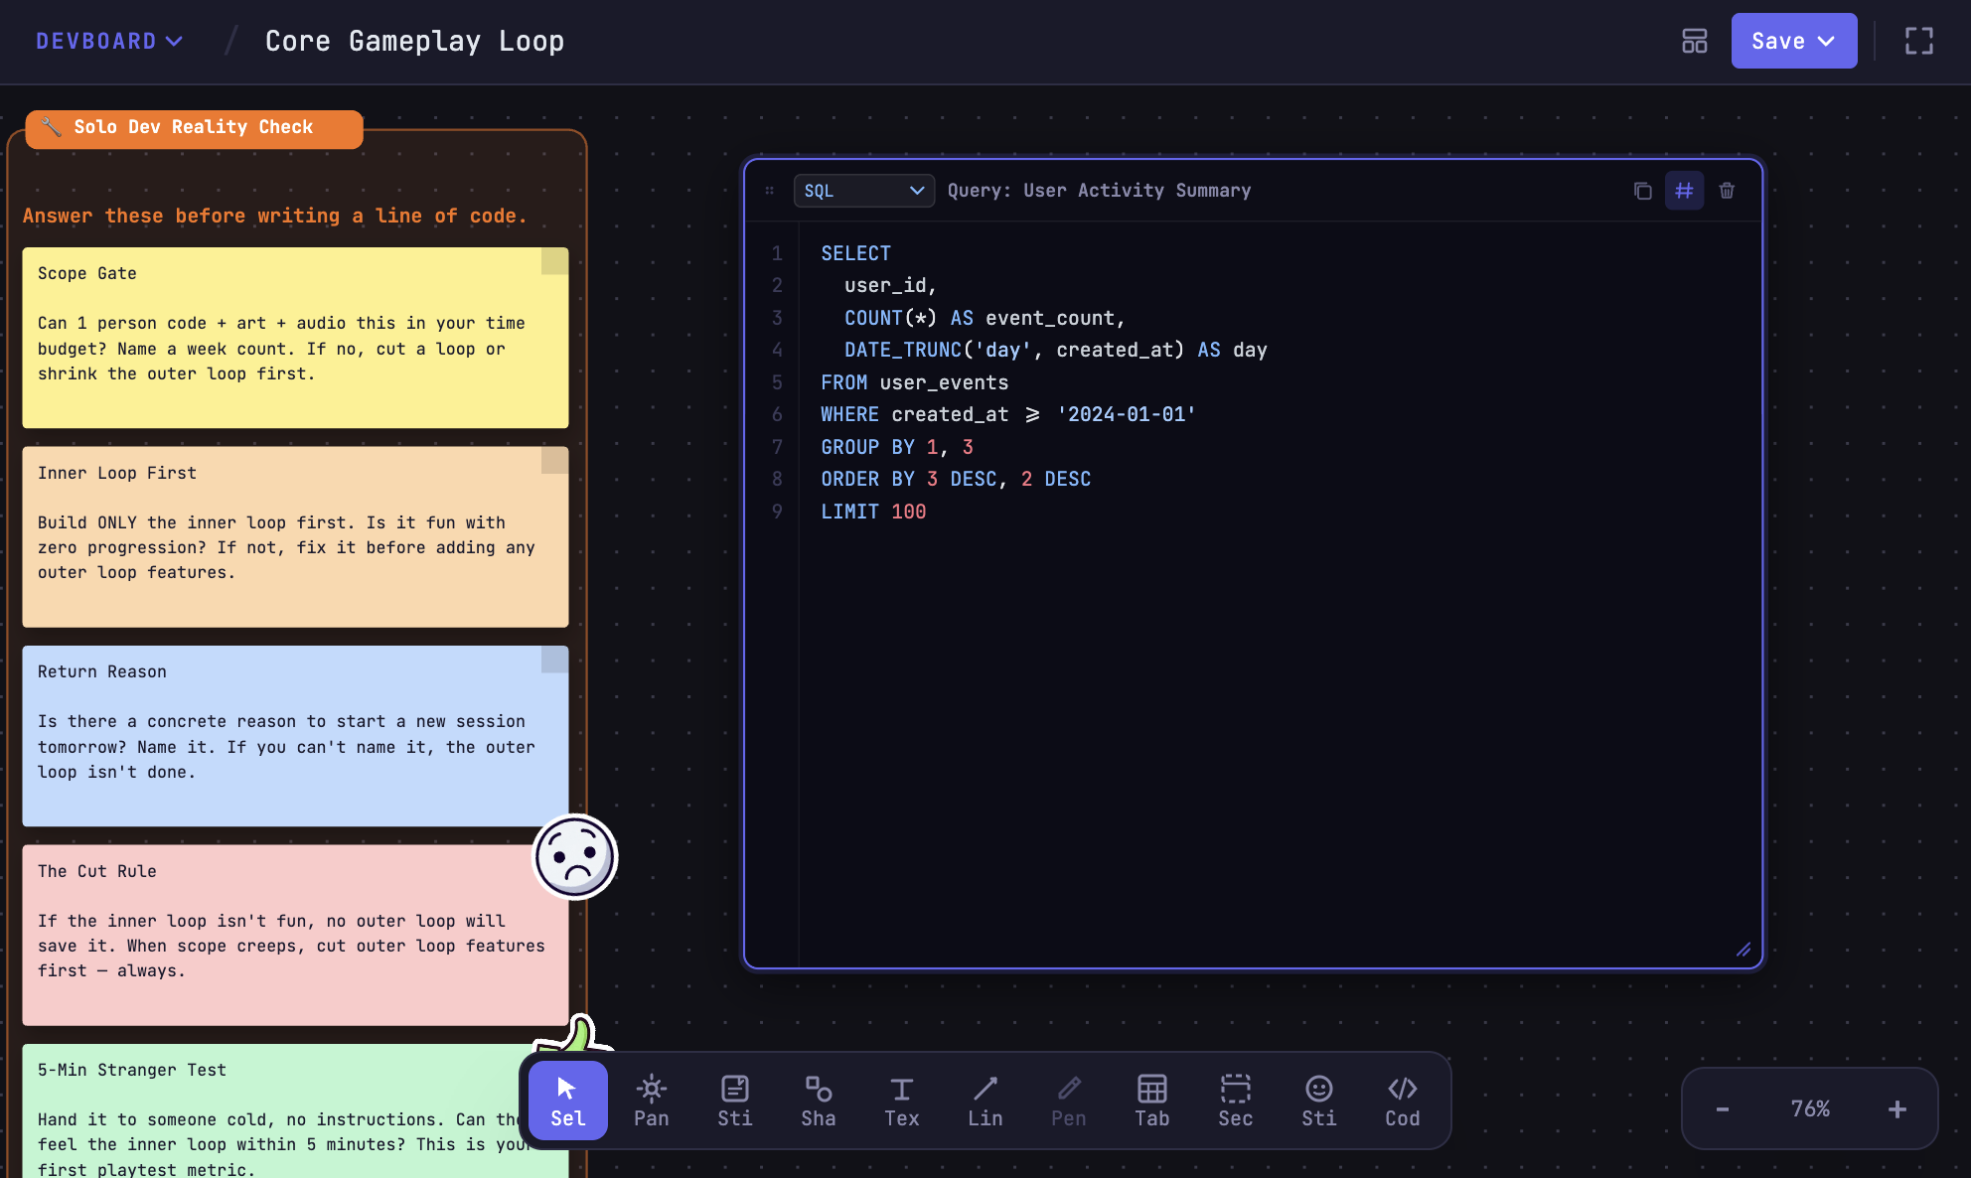
Task: Pick the Sticky note tool
Action: click(x=734, y=1101)
